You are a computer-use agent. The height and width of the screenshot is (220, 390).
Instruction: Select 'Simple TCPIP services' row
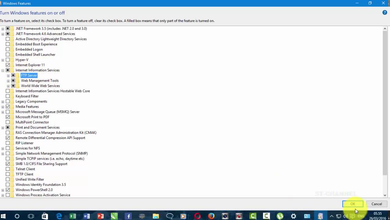click(x=50, y=159)
